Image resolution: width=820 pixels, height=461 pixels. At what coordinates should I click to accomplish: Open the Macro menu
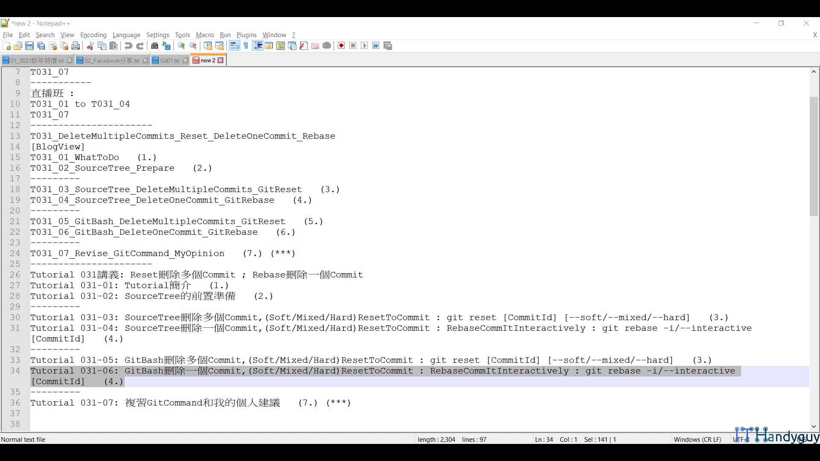pos(205,35)
